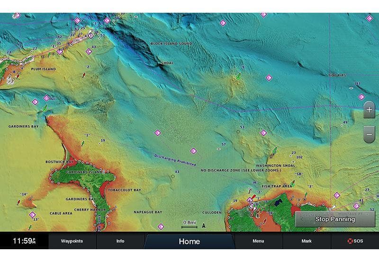
Task: Tap the depth sounding 57
Action: [224, 144]
